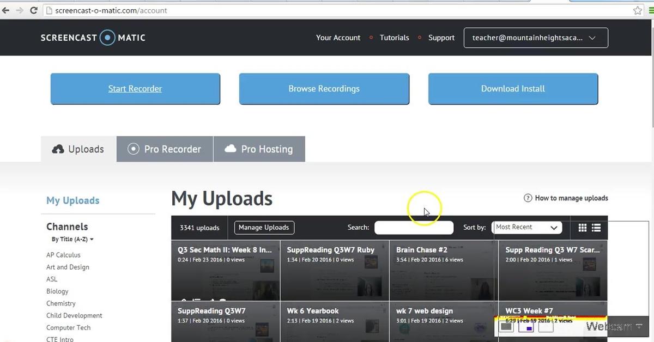
Task: Open the Pro Hosting tab
Action: click(x=259, y=149)
